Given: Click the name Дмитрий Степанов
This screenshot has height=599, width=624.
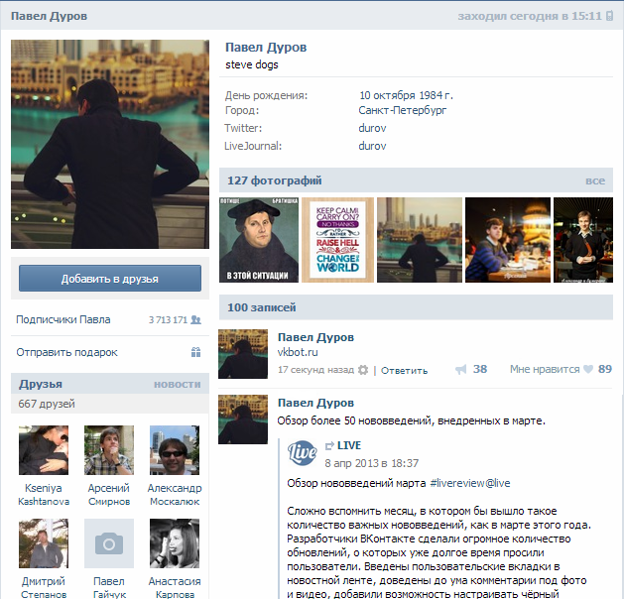Looking at the screenshot, I should (x=44, y=588).
